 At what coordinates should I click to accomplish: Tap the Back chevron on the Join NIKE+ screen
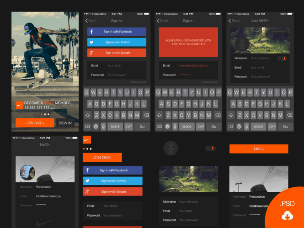tap(230, 21)
